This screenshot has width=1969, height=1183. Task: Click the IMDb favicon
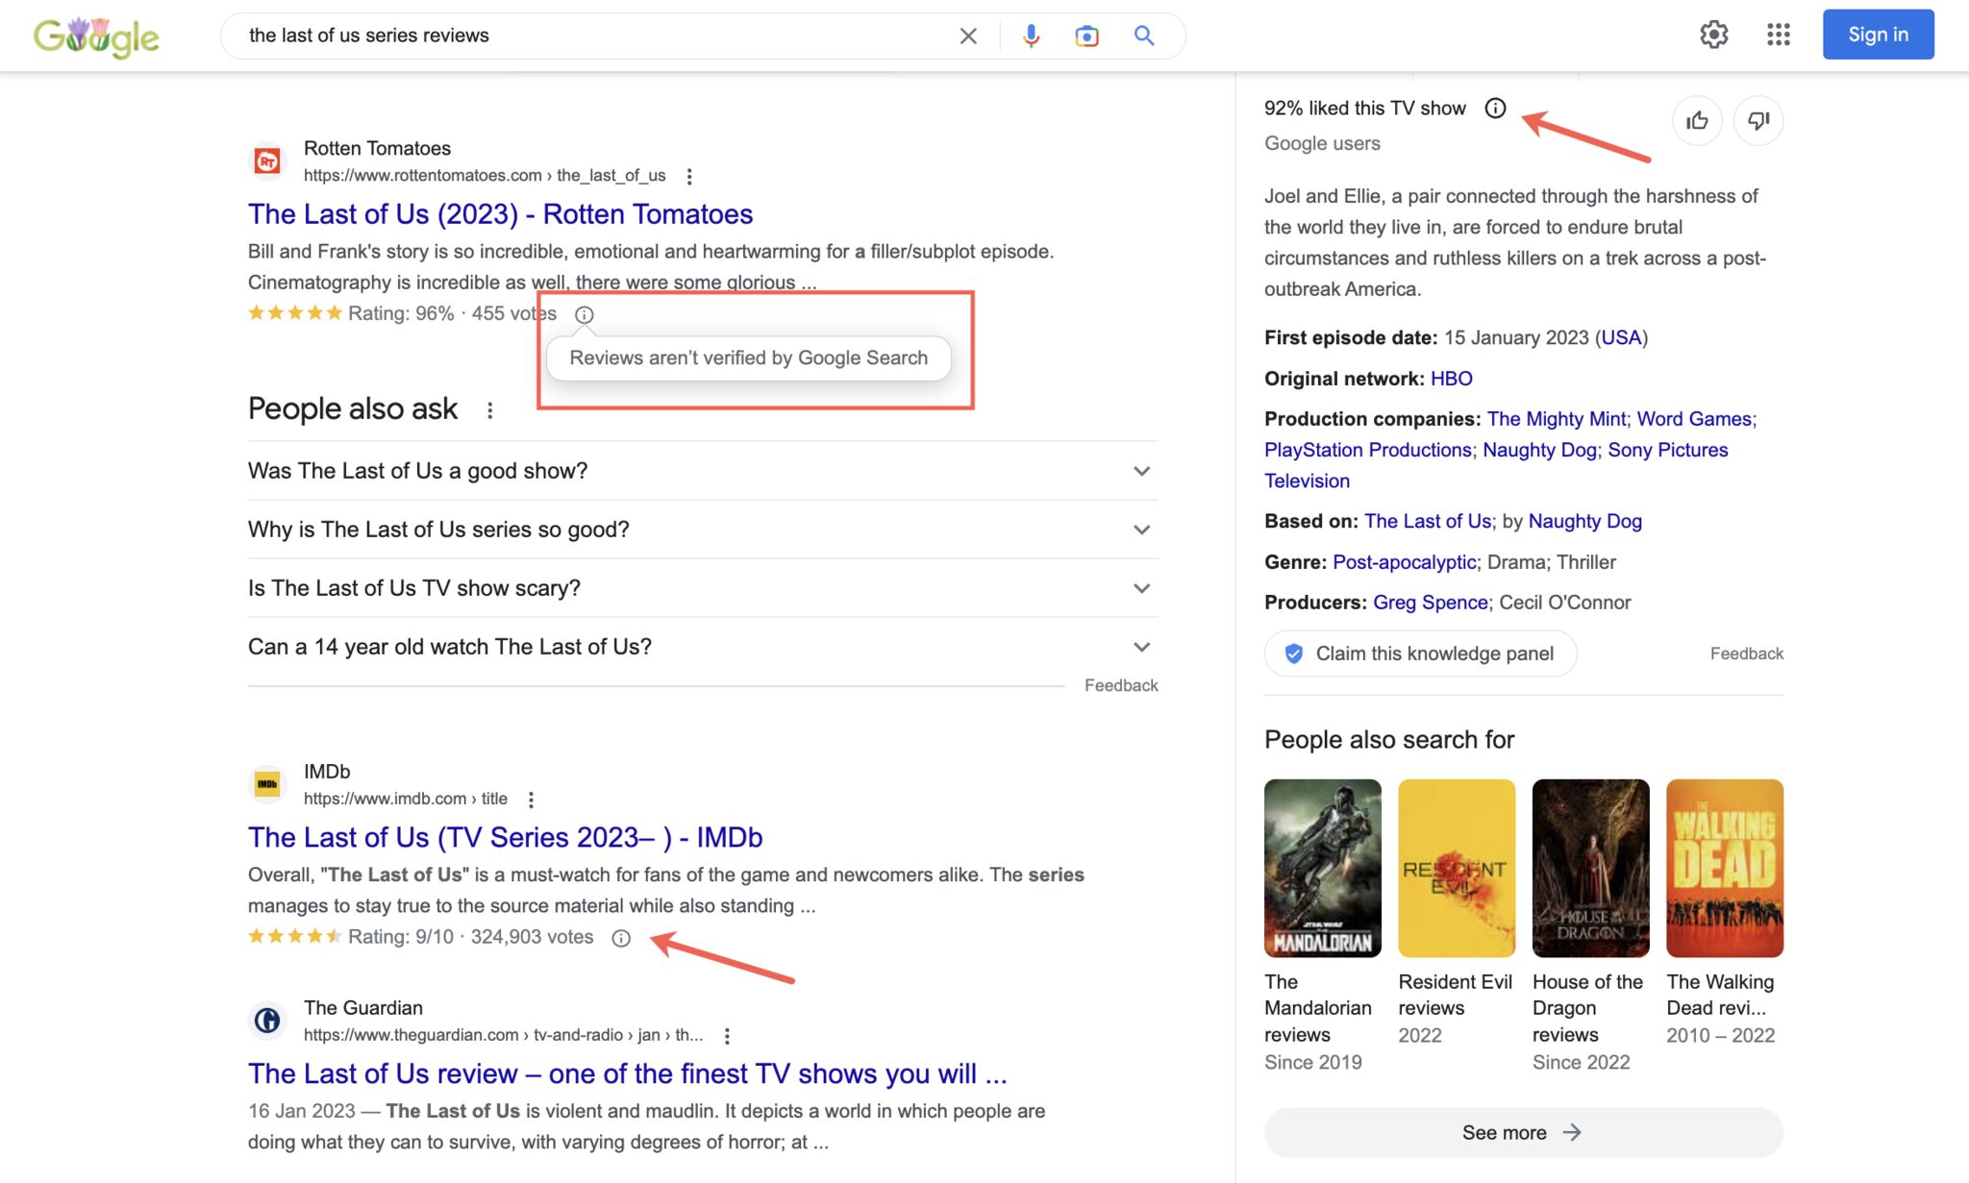click(267, 784)
